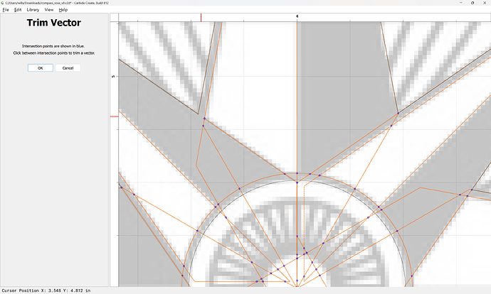491x294 pixels.
Task: Click the Trim Vector panel heading
Action: (x=53, y=23)
